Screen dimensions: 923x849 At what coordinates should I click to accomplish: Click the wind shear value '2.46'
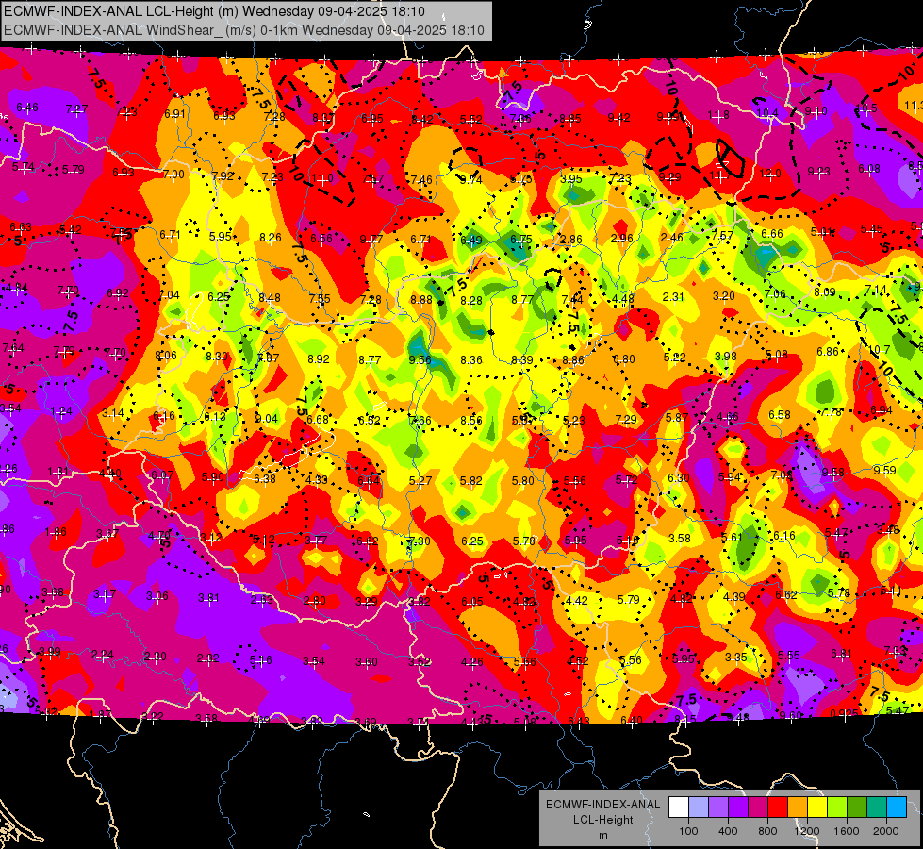(x=671, y=238)
